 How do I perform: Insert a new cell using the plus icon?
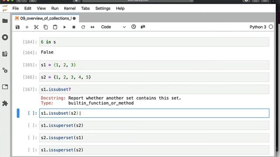pos(27,27)
